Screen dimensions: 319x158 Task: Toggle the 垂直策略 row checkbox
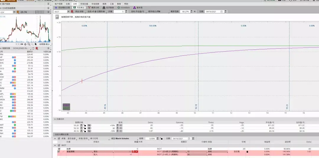59,152
